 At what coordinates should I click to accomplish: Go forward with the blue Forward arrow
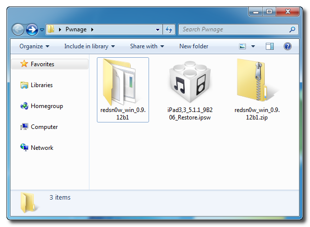32,30
